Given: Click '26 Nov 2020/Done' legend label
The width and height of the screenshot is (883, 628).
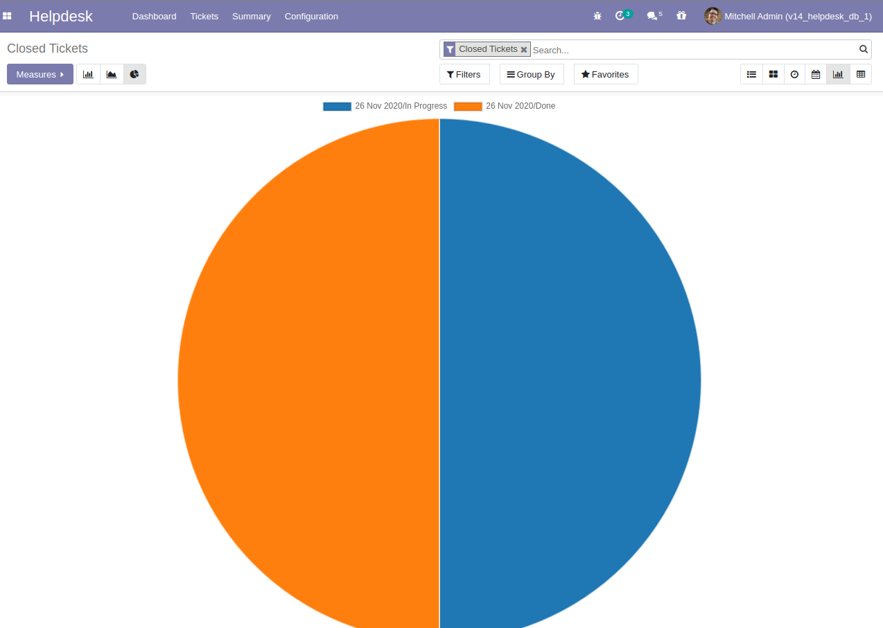Looking at the screenshot, I should pyautogui.click(x=521, y=106).
